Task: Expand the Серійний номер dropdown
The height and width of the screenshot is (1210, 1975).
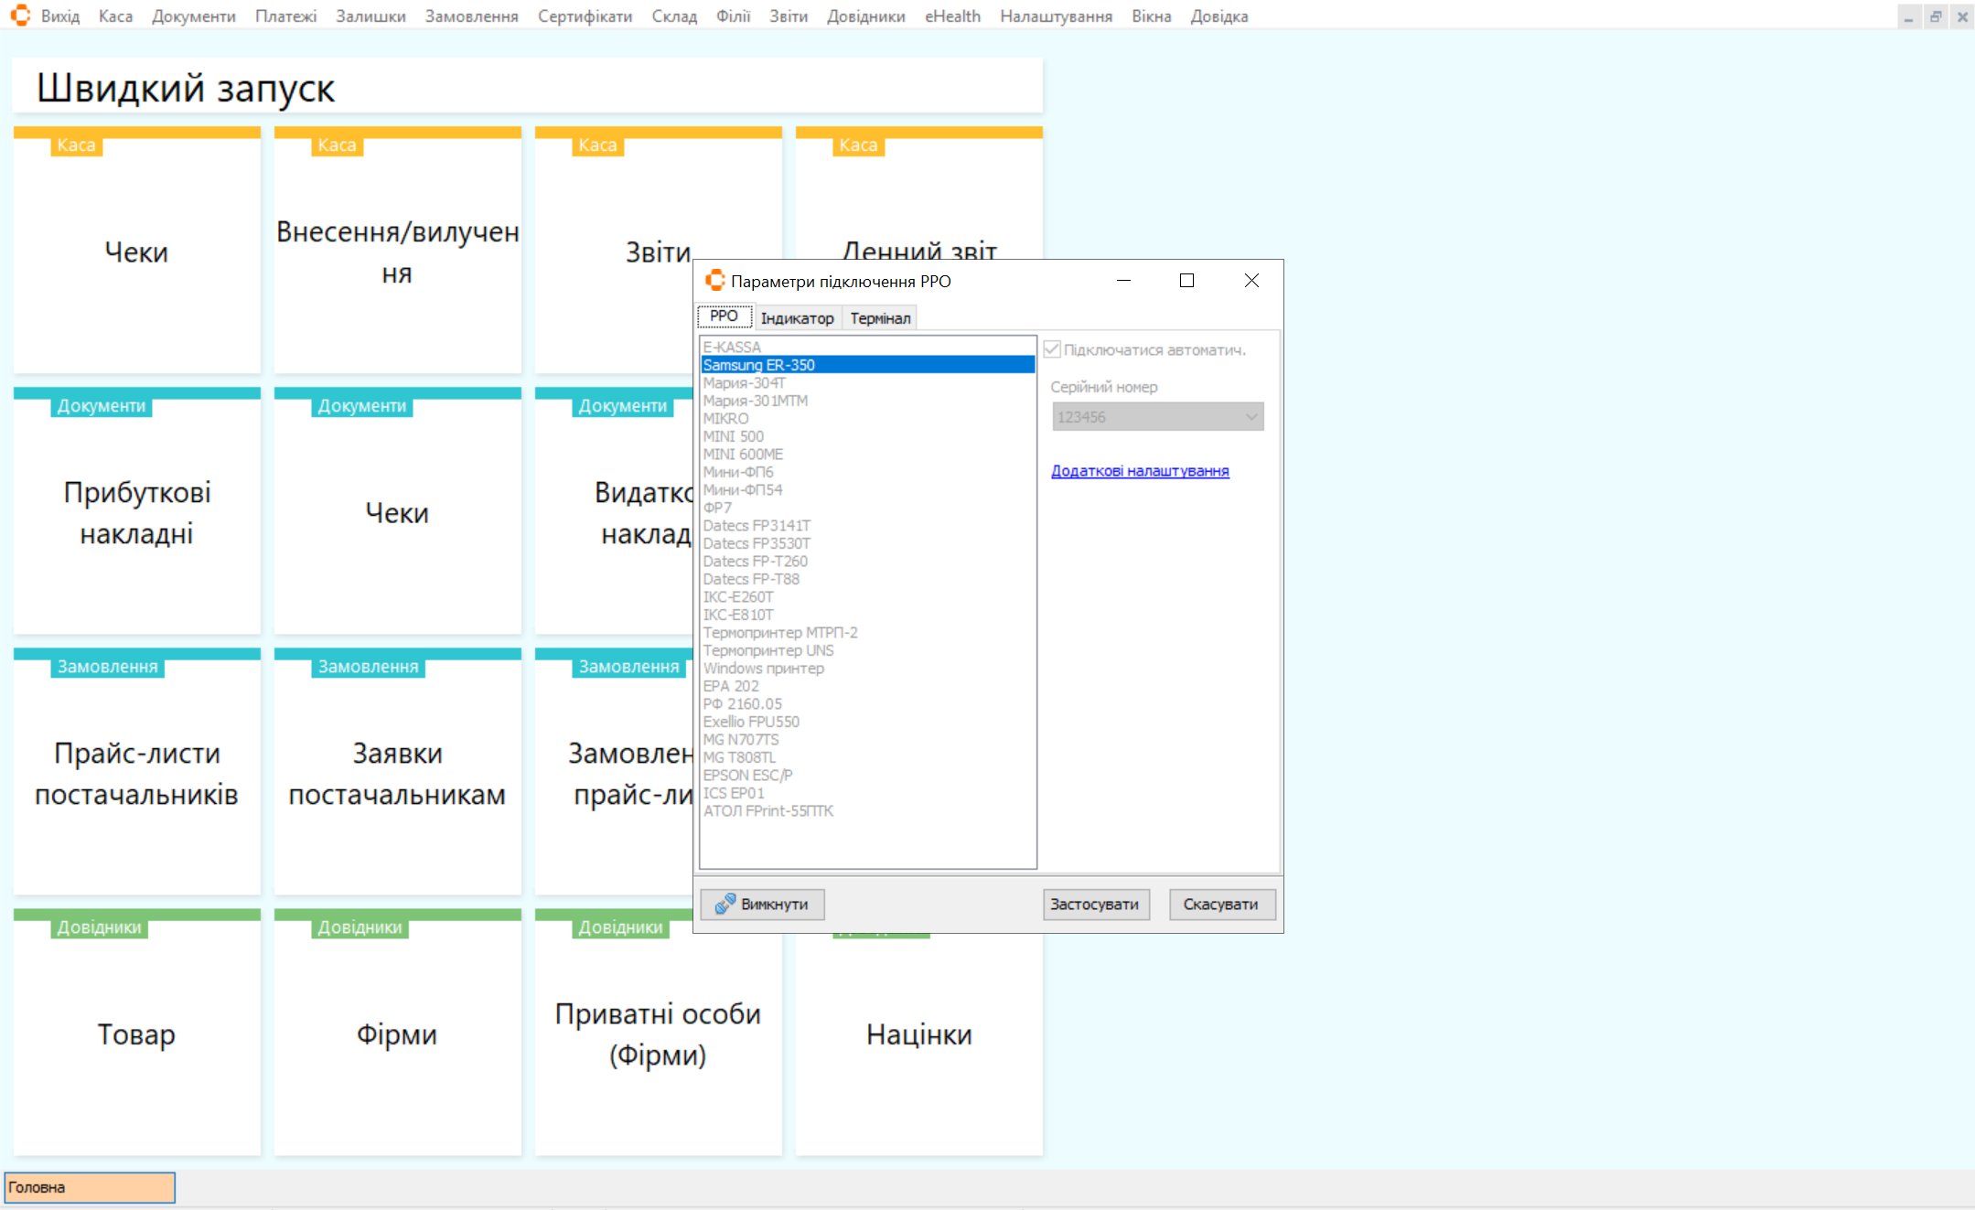Action: [1250, 417]
